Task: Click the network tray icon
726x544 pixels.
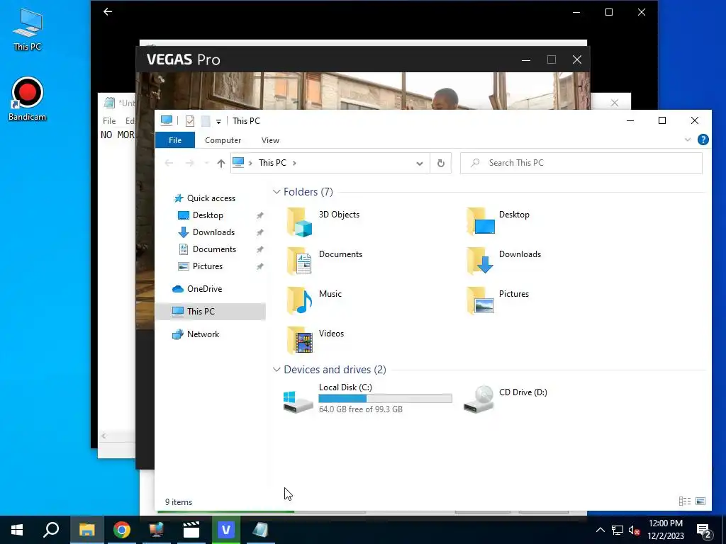Action: coord(618,530)
